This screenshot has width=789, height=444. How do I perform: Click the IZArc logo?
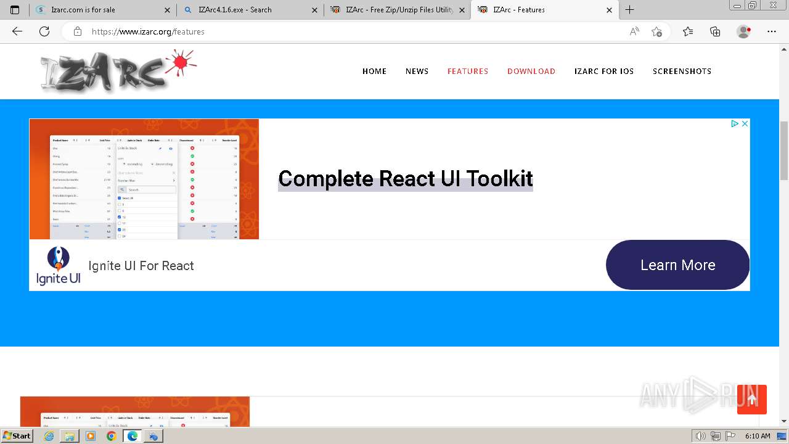[118, 71]
